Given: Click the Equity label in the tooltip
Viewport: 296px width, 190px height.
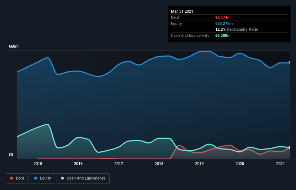Looking at the screenshot, I should (176, 23).
